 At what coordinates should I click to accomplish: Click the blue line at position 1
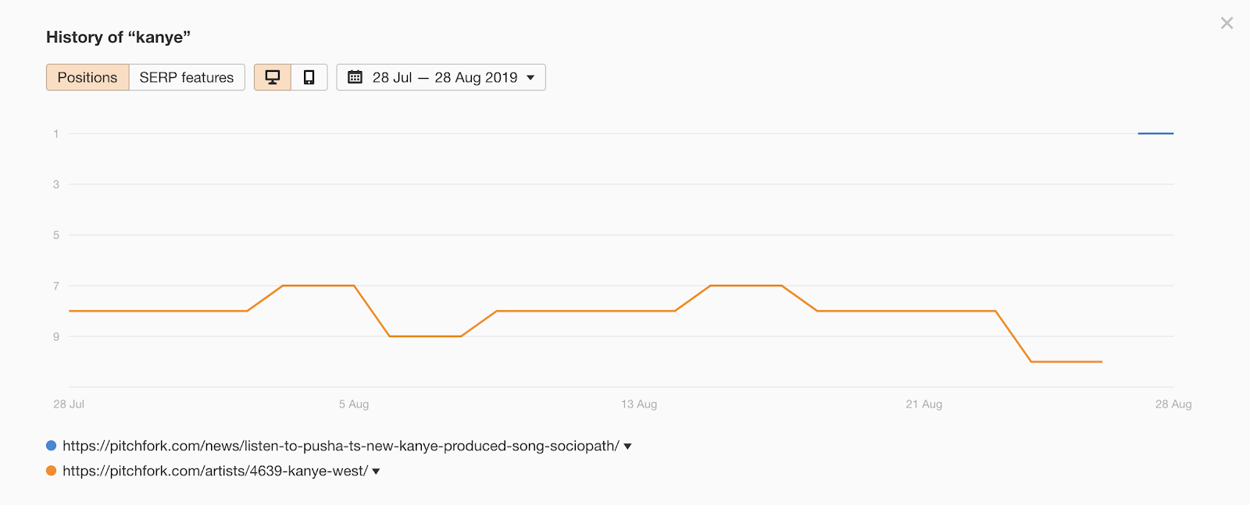coord(1155,133)
